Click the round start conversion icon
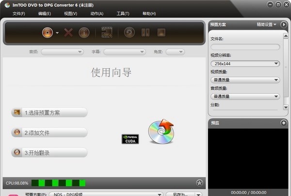Viewport: 291px width, 196px height. tap(129, 33)
